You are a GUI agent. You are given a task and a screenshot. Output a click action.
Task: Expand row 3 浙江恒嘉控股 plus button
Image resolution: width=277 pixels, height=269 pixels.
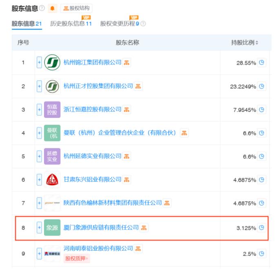click(40, 110)
